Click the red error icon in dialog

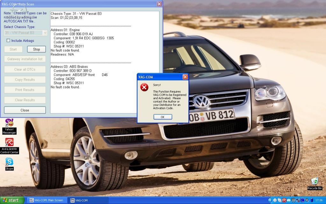(x=144, y=87)
